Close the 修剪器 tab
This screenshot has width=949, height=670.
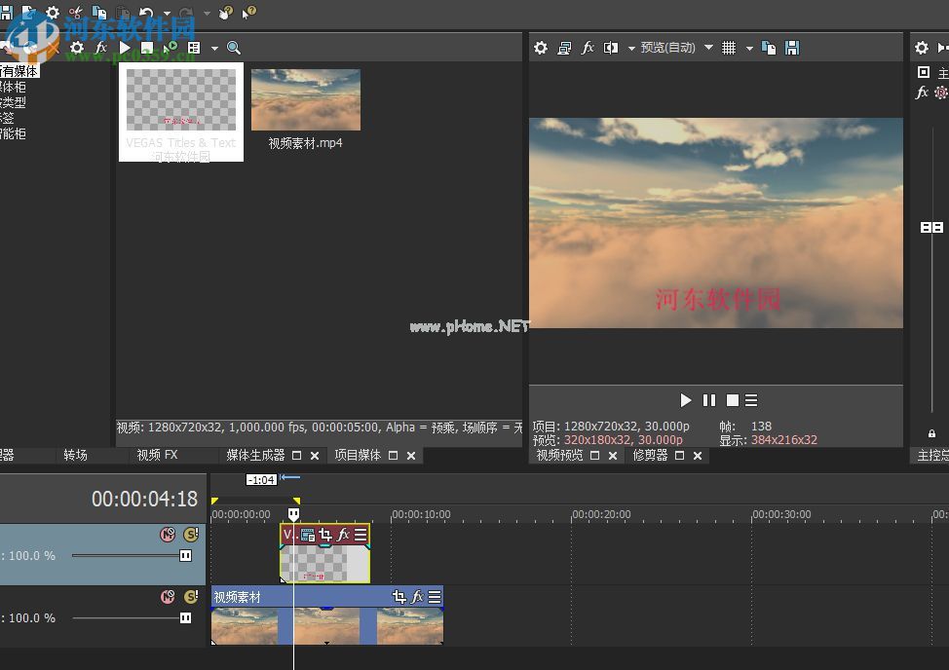[x=698, y=456]
